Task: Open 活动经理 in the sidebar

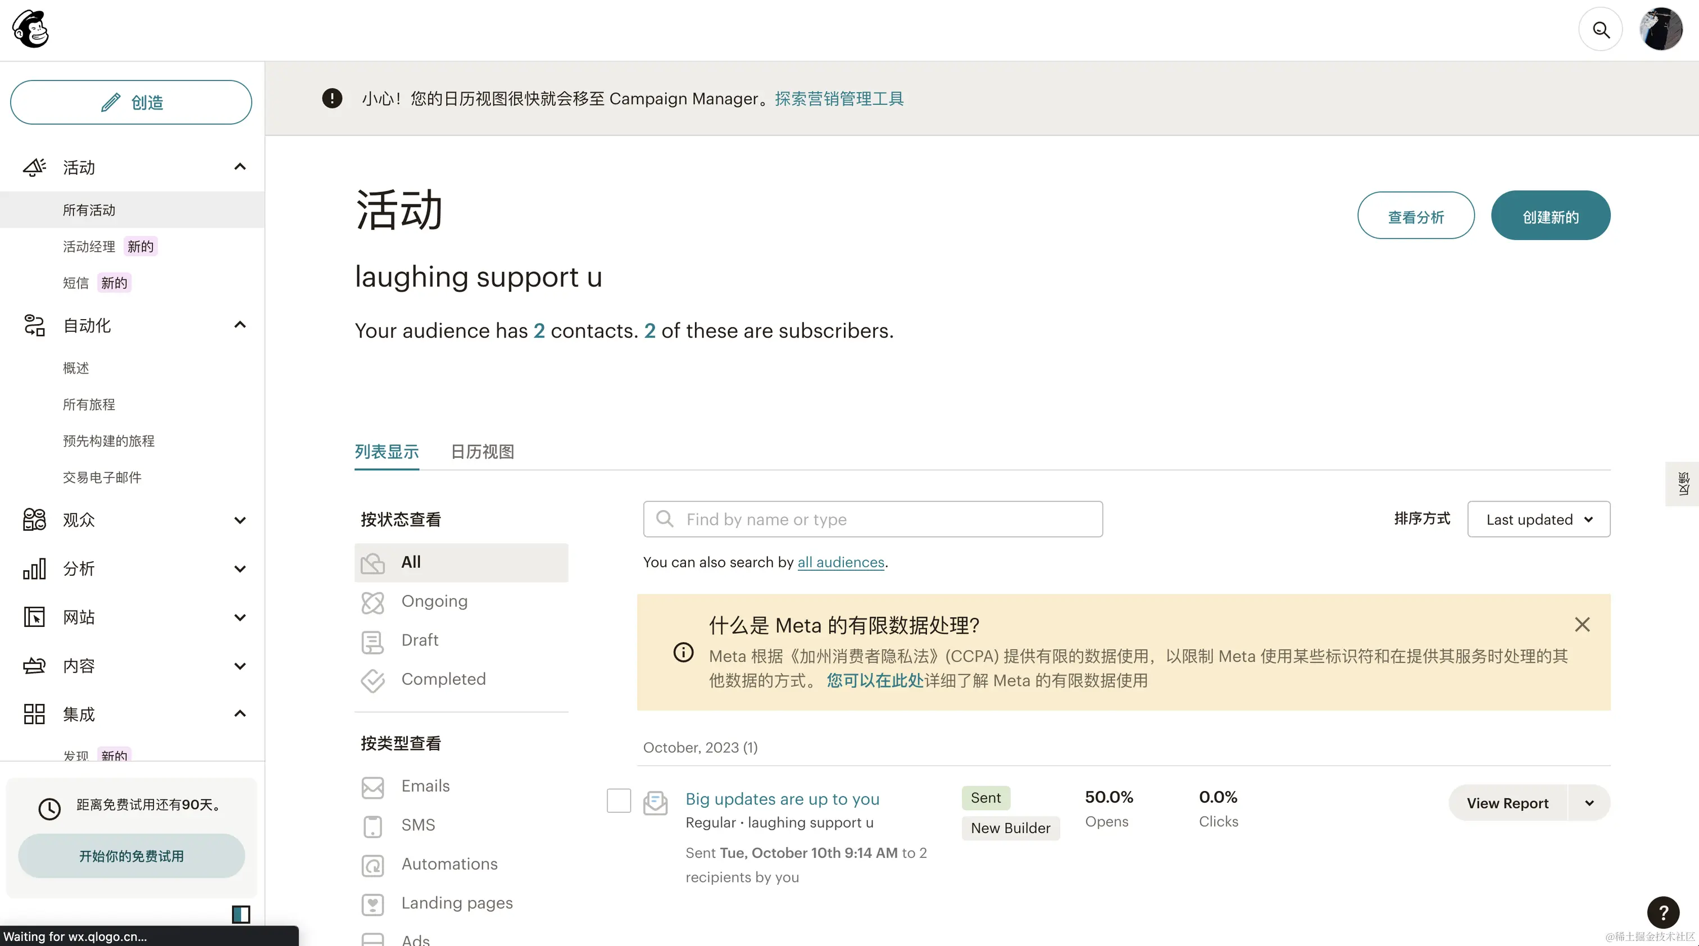Action: (x=89, y=247)
